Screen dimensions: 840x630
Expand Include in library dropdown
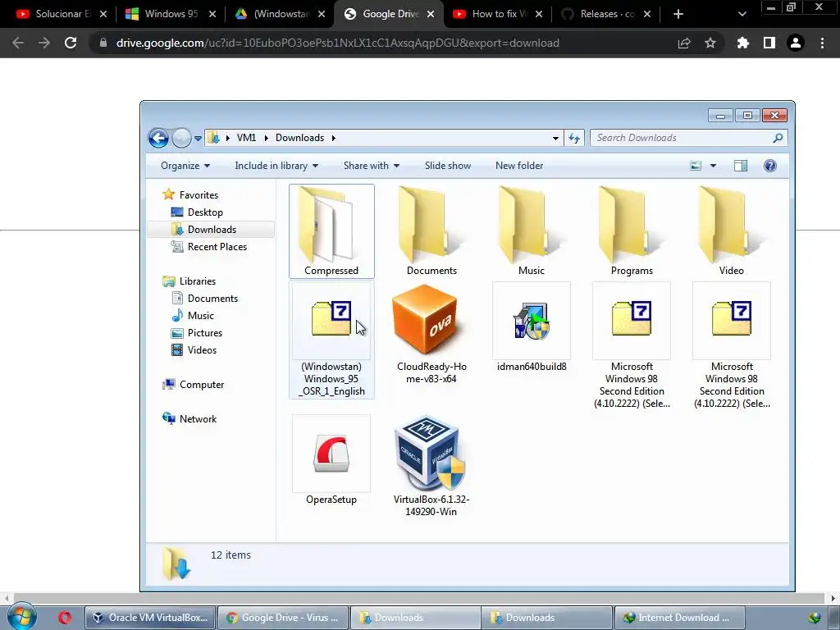coord(276,166)
